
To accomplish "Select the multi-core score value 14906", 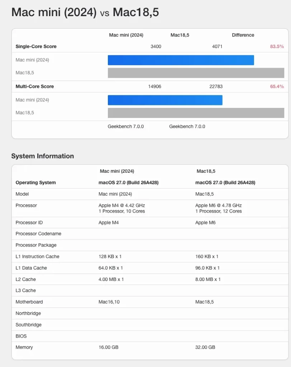I will coord(154,86).
